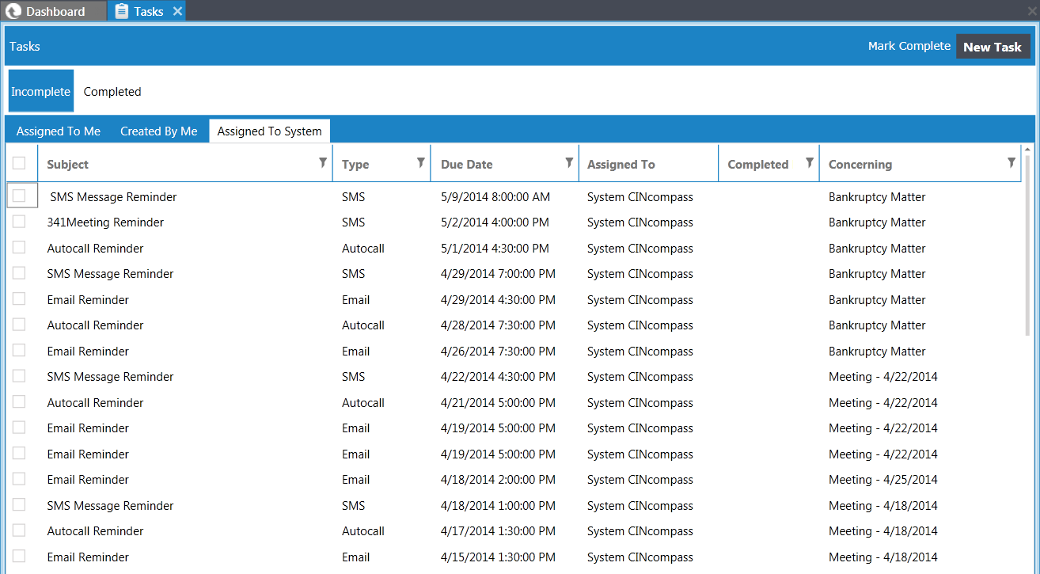
Task: Check the Autocall Reminder due 5/1/2014
Action: pos(18,247)
